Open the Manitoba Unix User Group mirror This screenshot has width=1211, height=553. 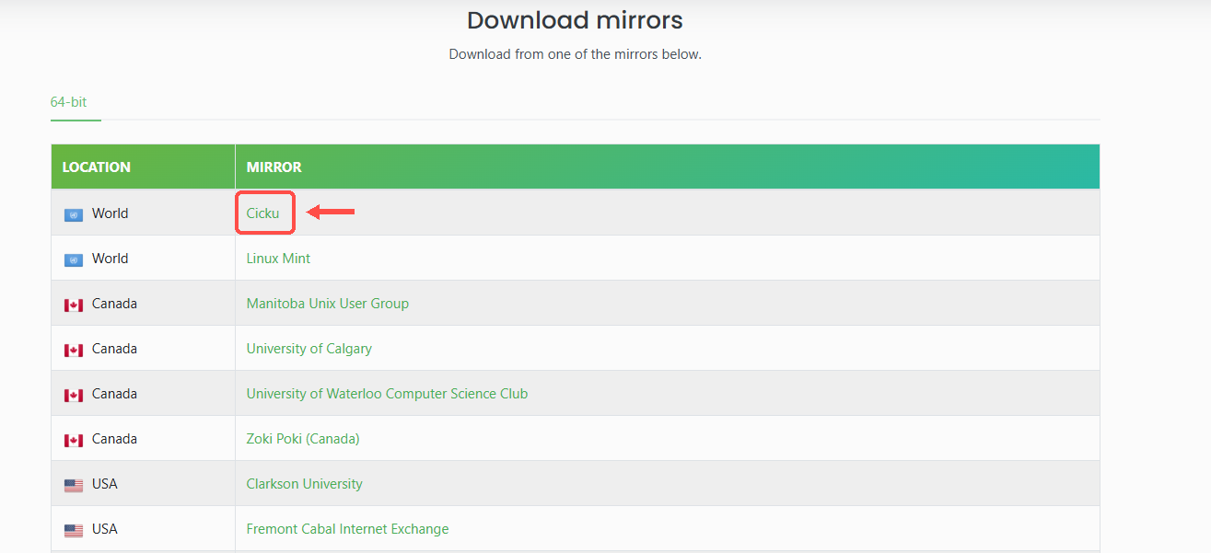328,304
